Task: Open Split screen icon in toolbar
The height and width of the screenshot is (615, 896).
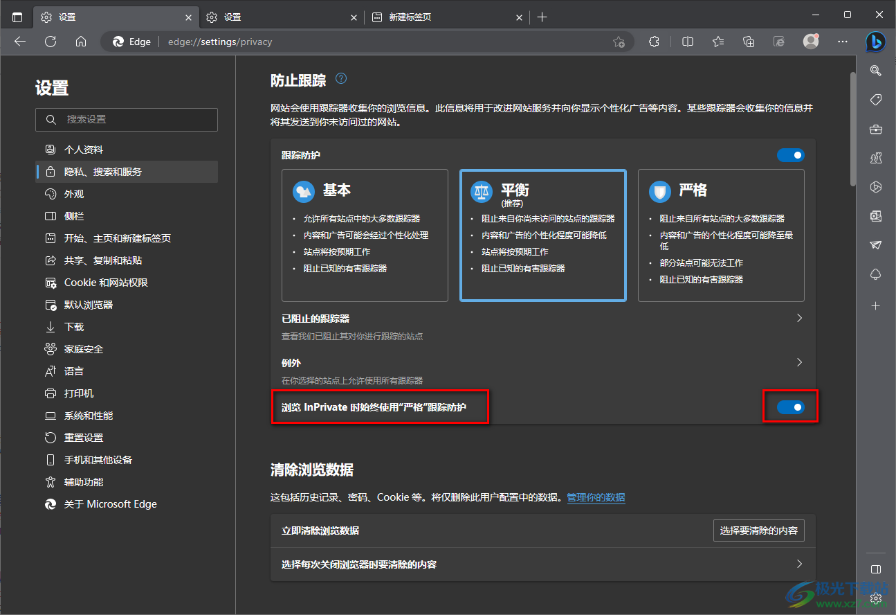Action: (688, 42)
